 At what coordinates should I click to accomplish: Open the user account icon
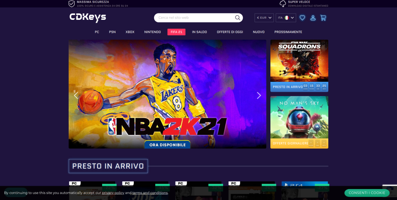(x=313, y=18)
